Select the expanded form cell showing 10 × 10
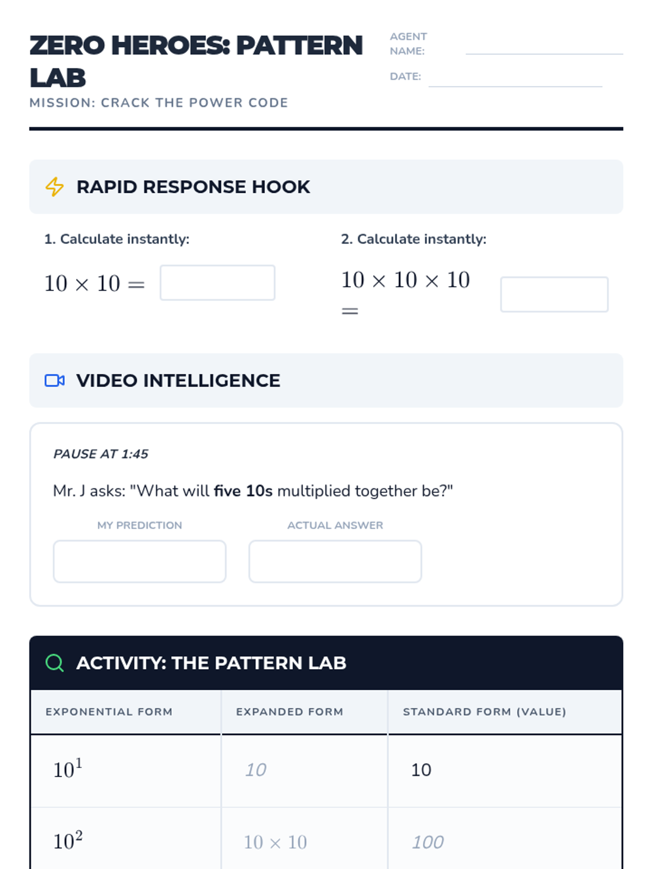Image resolution: width=652 pixels, height=869 pixels. click(275, 842)
